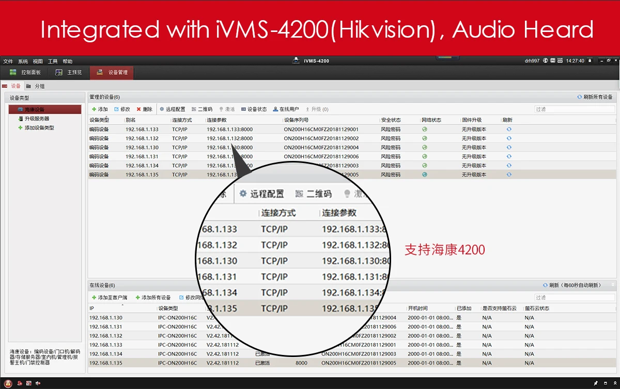Select the 设备管理 tab
Screen dimensions: 620x389
pos(112,73)
